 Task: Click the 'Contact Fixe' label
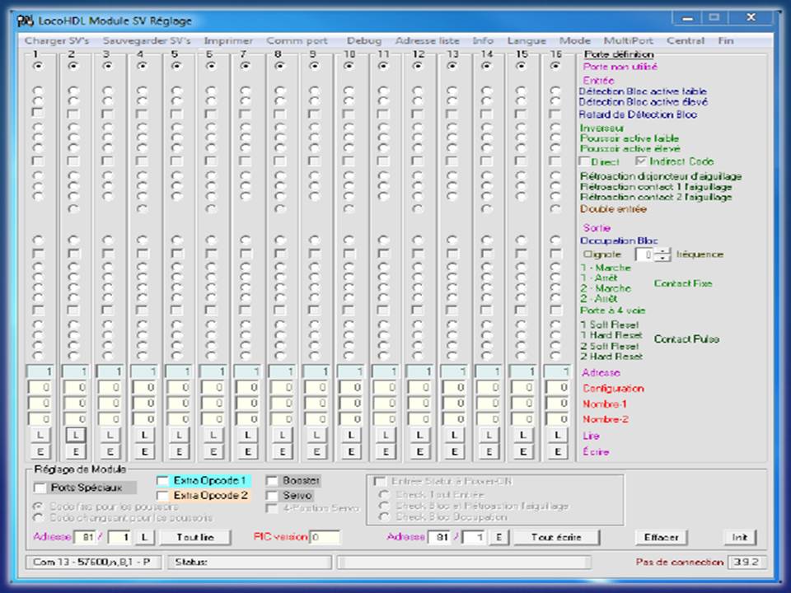point(683,283)
